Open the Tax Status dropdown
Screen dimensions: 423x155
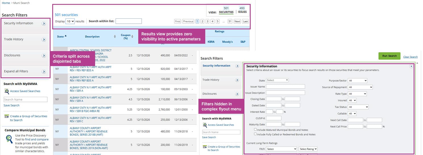(x=358, y=107)
